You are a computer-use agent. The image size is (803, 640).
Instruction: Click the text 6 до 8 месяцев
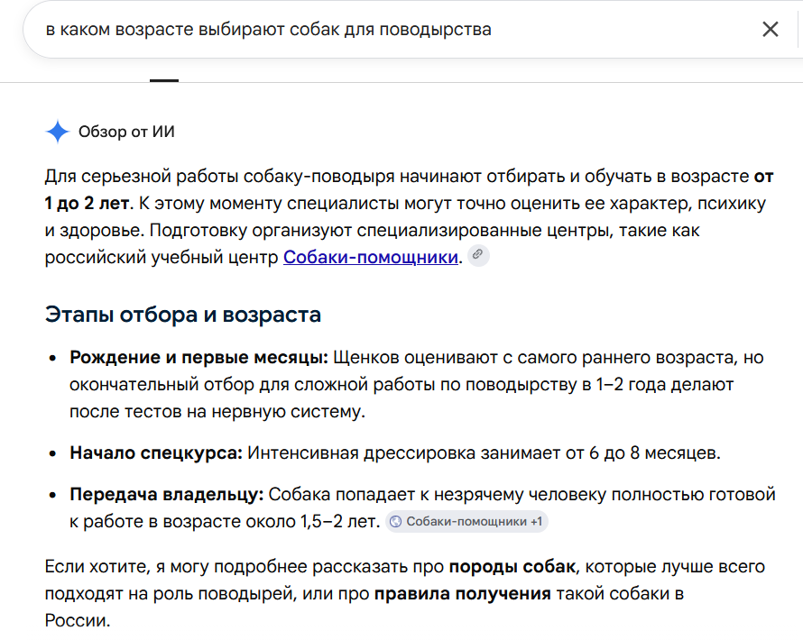tap(654, 453)
